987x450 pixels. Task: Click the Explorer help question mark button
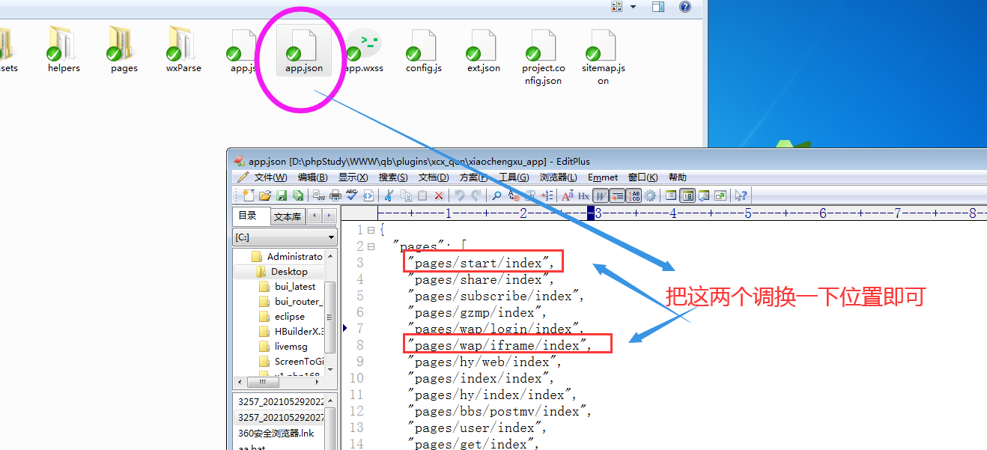(x=684, y=7)
